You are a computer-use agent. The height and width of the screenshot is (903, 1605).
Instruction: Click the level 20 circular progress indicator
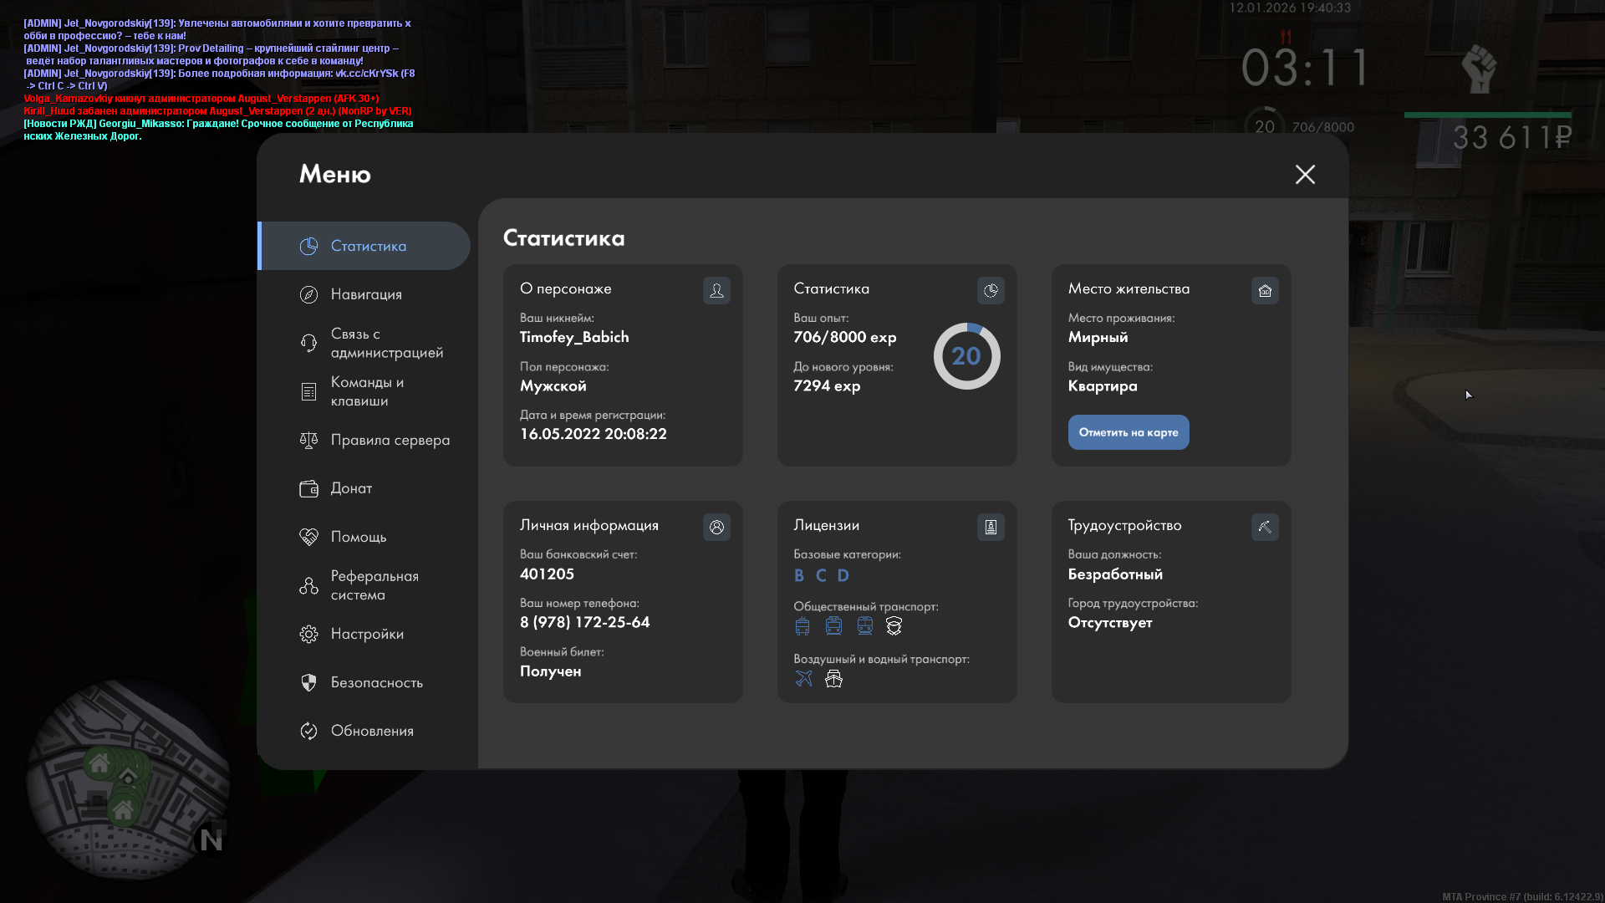[966, 356]
